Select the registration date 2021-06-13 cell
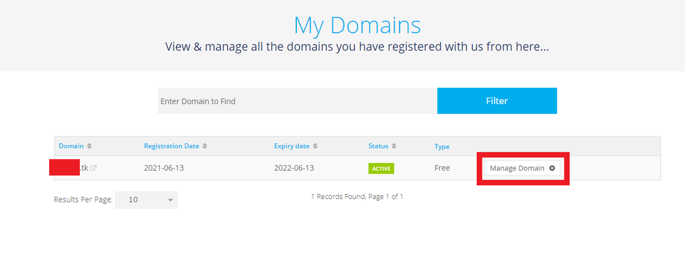This screenshot has width=685, height=260. coord(164,168)
